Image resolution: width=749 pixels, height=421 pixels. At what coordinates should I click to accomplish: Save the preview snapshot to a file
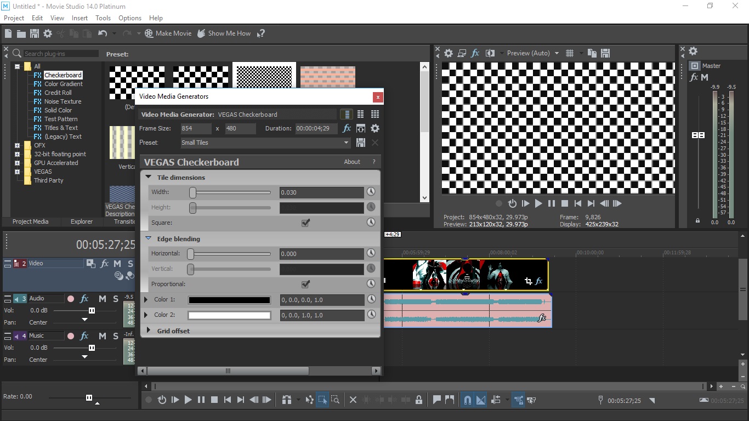click(x=605, y=53)
